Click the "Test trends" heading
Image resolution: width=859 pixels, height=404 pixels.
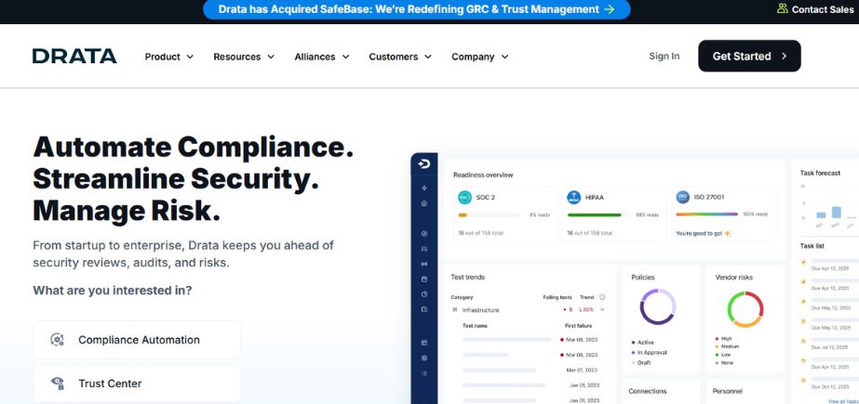(x=468, y=277)
